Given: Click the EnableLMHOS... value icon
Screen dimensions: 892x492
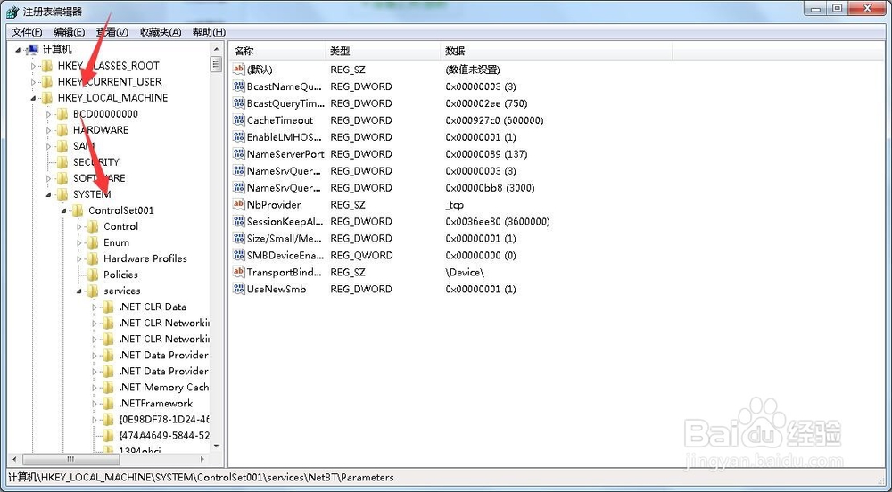Looking at the screenshot, I should (x=239, y=137).
